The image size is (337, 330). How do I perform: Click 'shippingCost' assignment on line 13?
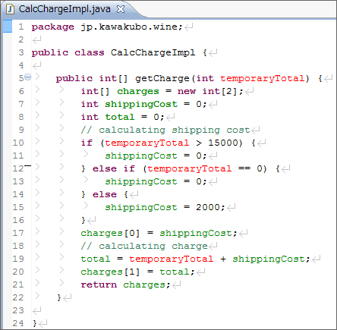click(x=141, y=181)
